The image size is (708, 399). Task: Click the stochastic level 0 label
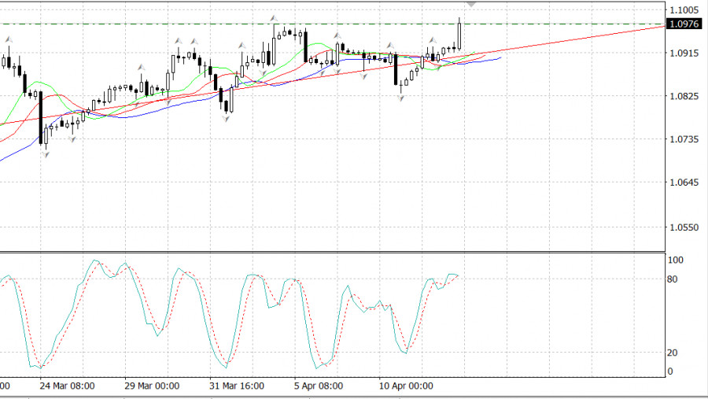point(670,371)
